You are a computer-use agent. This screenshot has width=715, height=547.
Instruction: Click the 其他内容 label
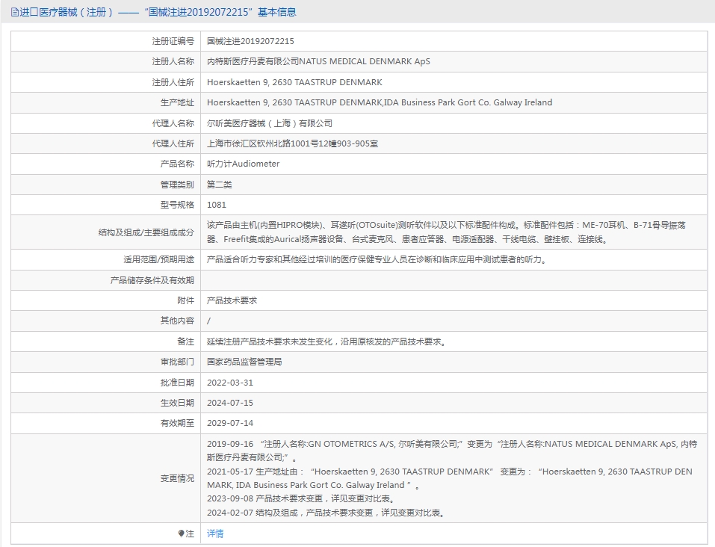click(177, 321)
